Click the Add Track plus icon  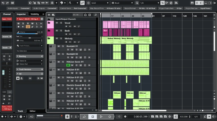tap(49, 15)
